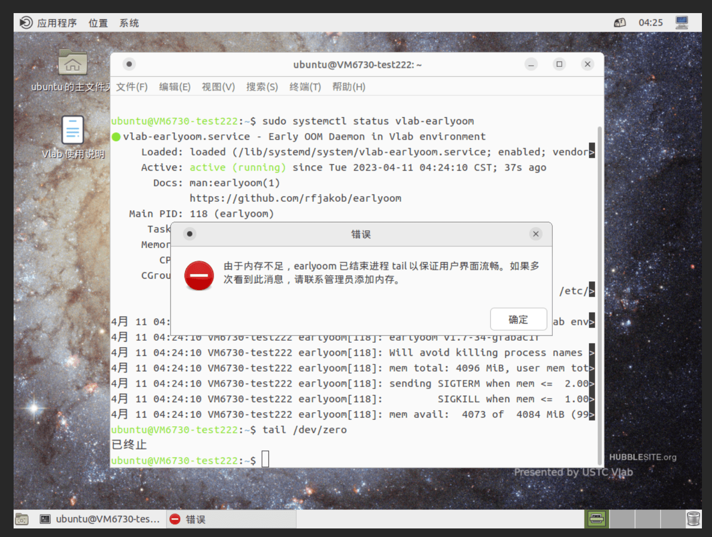This screenshot has height=537, width=712.
Task: Open the Vlab 使用说明 document icon
Action: tap(73, 130)
